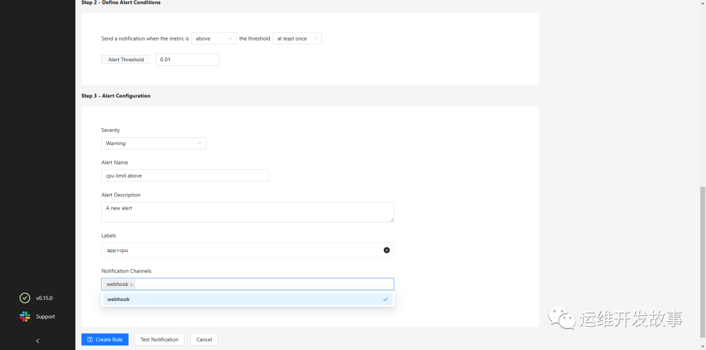Screen dimensions: 706x350
Task: Click inside the Notification Channels input box
Action: (x=248, y=284)
